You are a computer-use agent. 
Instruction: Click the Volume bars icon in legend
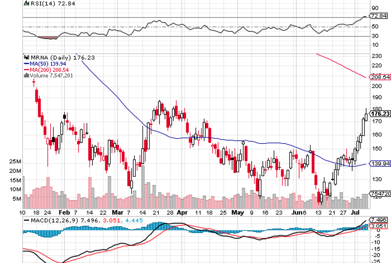point(26,76)
